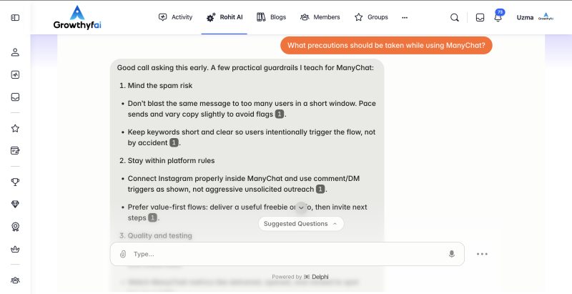Click the Delphi link below input
This screenshot has width=572, height=294.
pos(315,277)
